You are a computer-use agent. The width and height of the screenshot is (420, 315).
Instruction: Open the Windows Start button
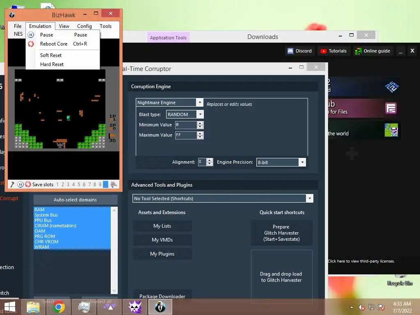point(10,307)
